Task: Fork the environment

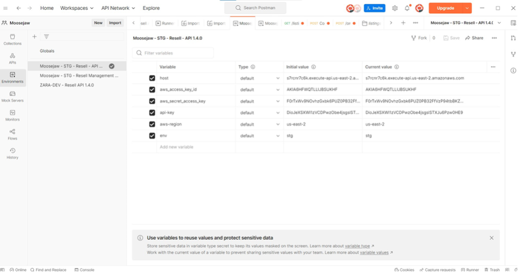Action: (x=419, y=38)
